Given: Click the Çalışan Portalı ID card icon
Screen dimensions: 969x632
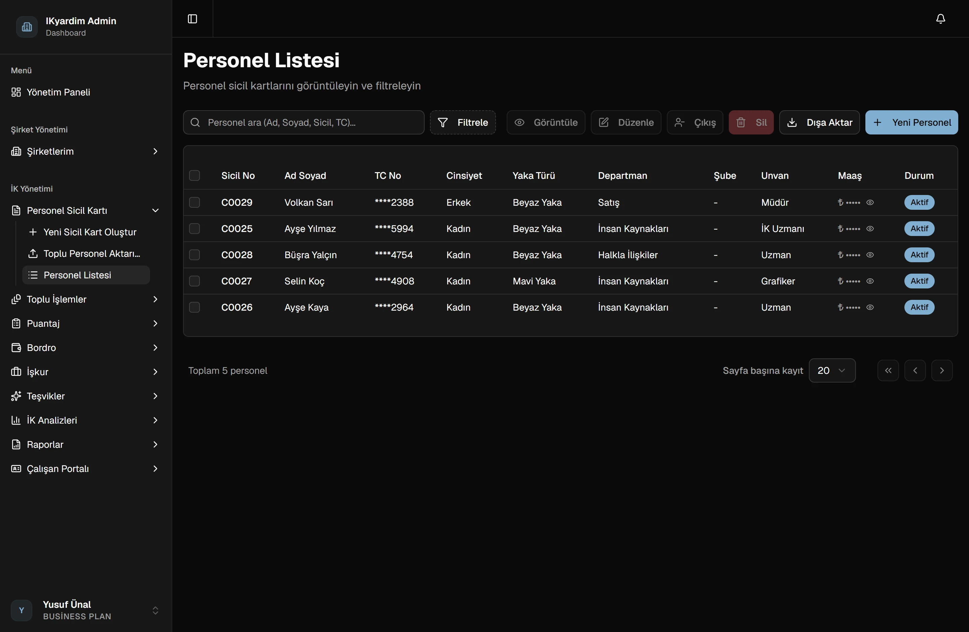Looking at the screenshot, I should tap(16, 469).
